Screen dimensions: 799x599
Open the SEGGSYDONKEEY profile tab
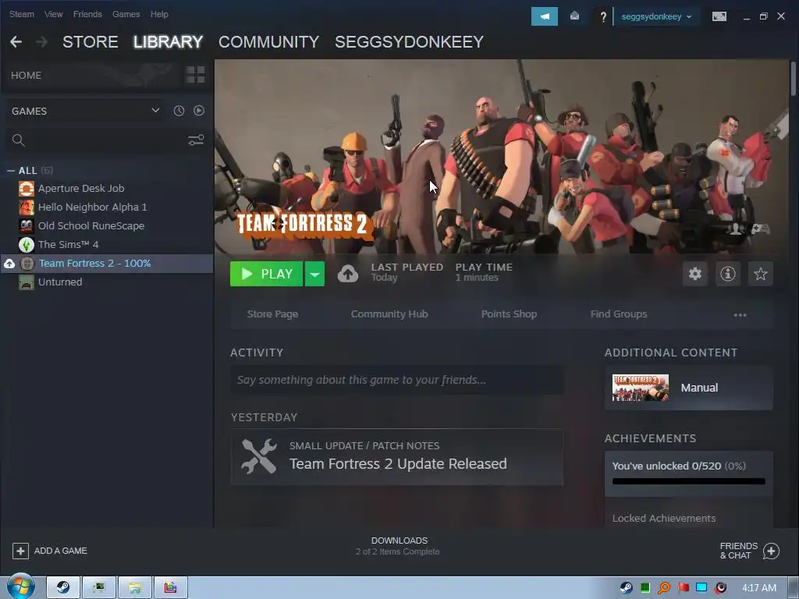point(409,42)
